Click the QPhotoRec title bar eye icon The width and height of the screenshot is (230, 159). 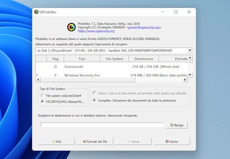[x=36, y=12]
